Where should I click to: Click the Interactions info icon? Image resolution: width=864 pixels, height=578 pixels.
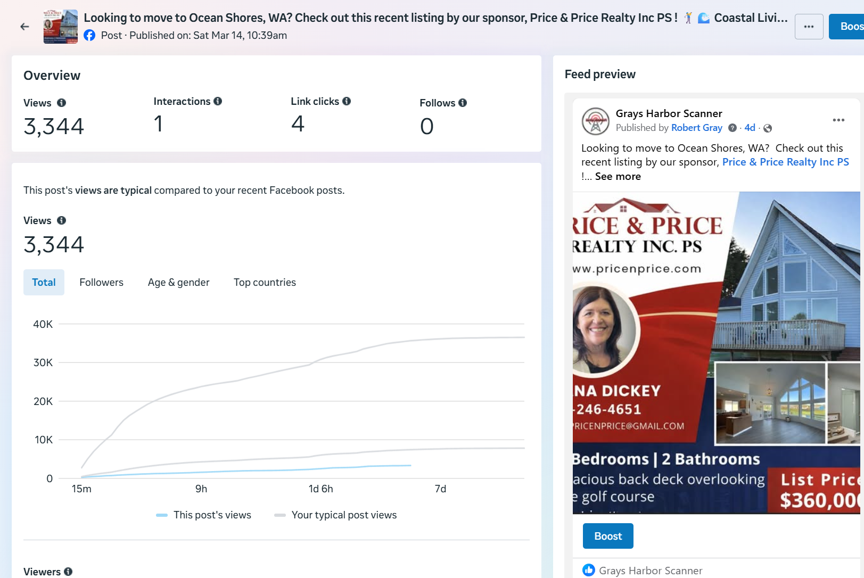[x=218, y=101]
